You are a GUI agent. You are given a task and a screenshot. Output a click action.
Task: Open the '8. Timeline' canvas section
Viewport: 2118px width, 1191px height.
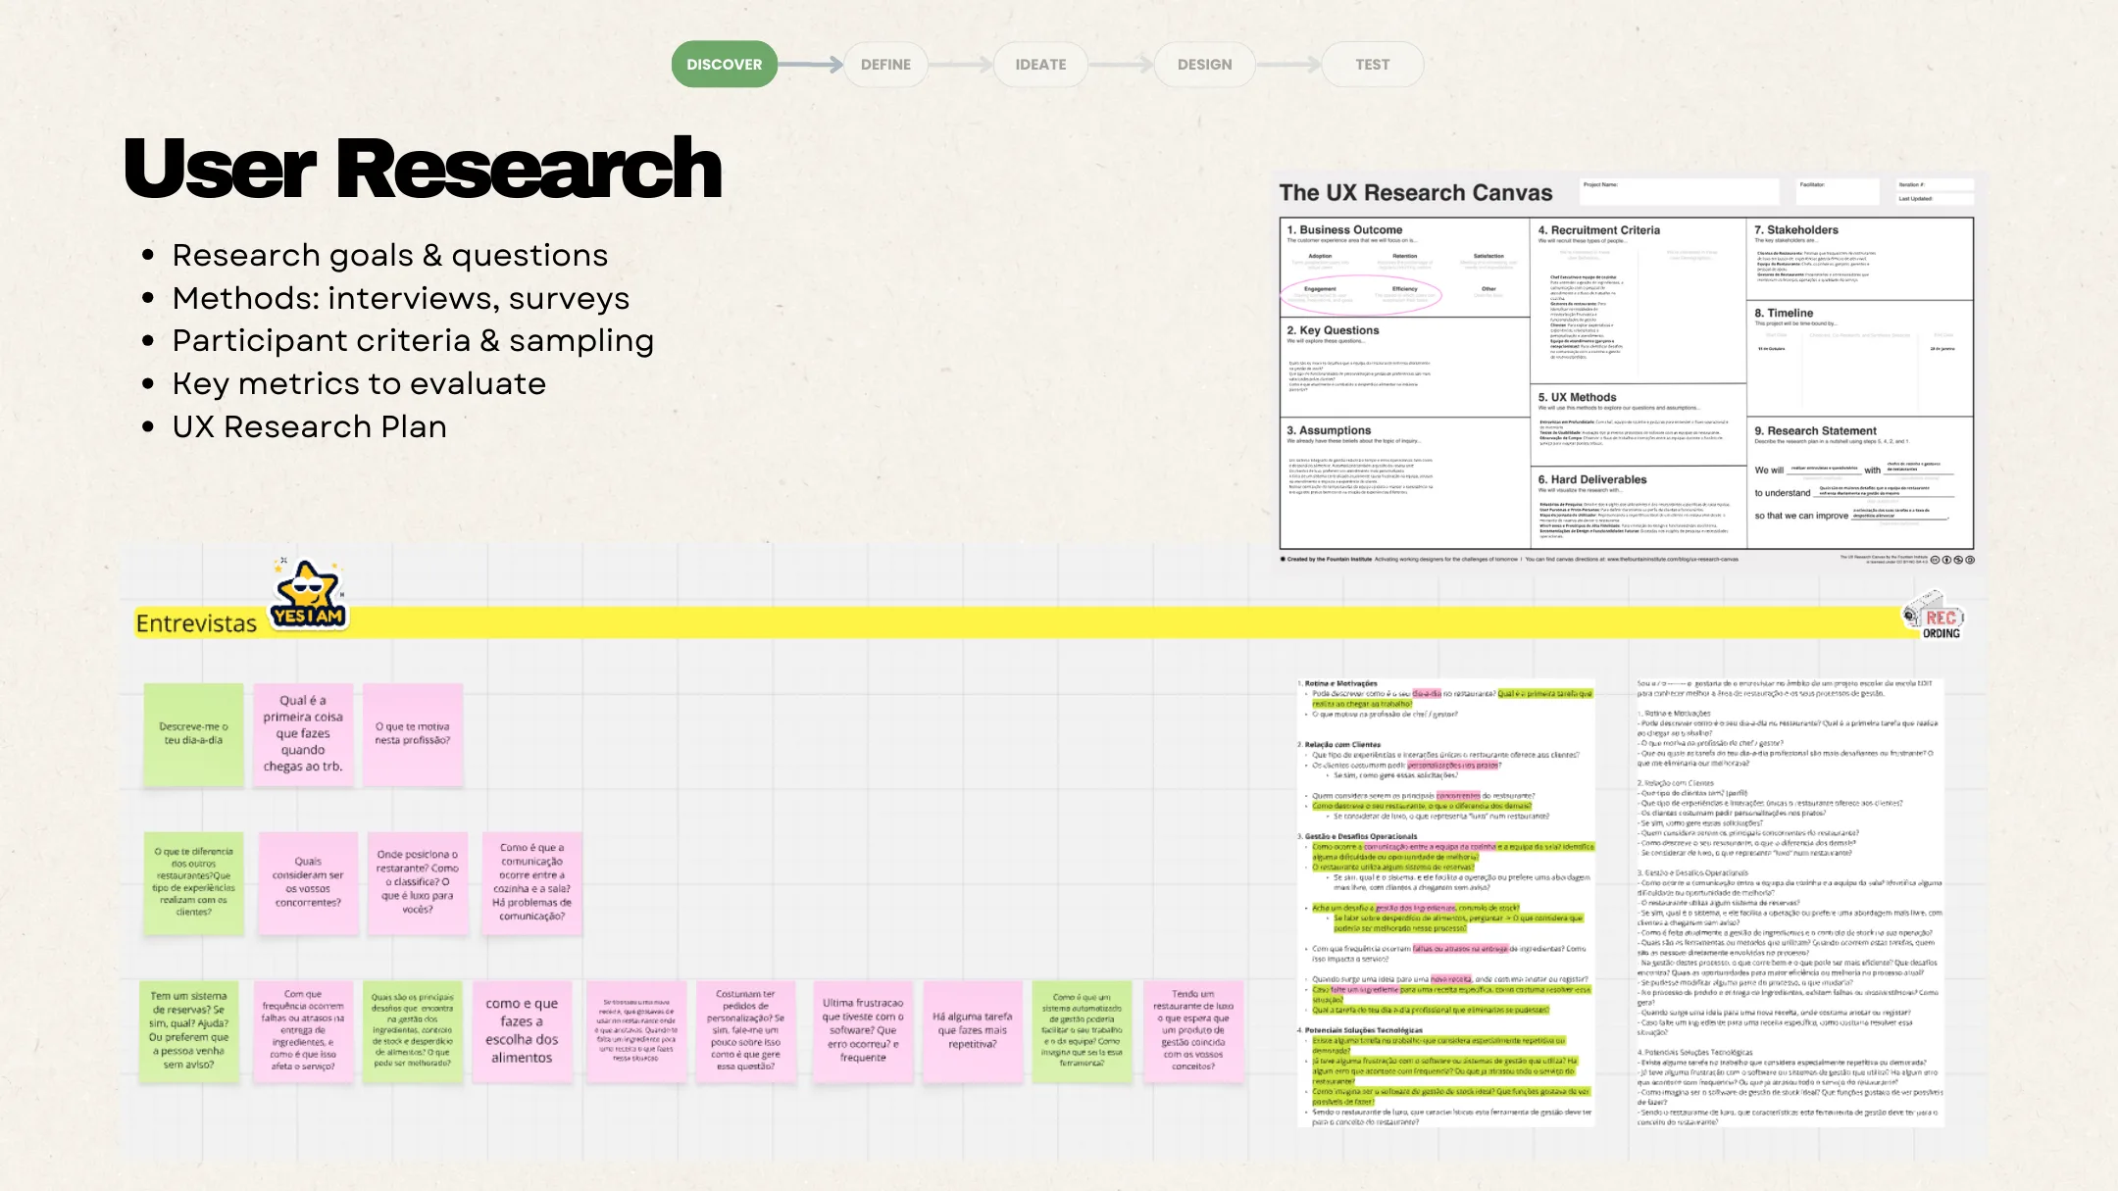click(x=1860, y=359)
